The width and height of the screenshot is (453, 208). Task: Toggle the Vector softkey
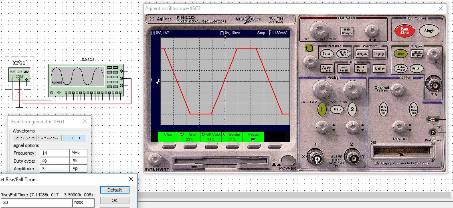pyautogui.click(x=253, y=137)
